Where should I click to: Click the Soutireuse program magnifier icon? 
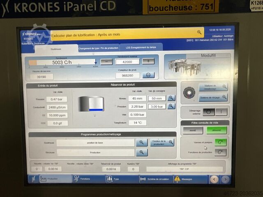tap(141, 143)
